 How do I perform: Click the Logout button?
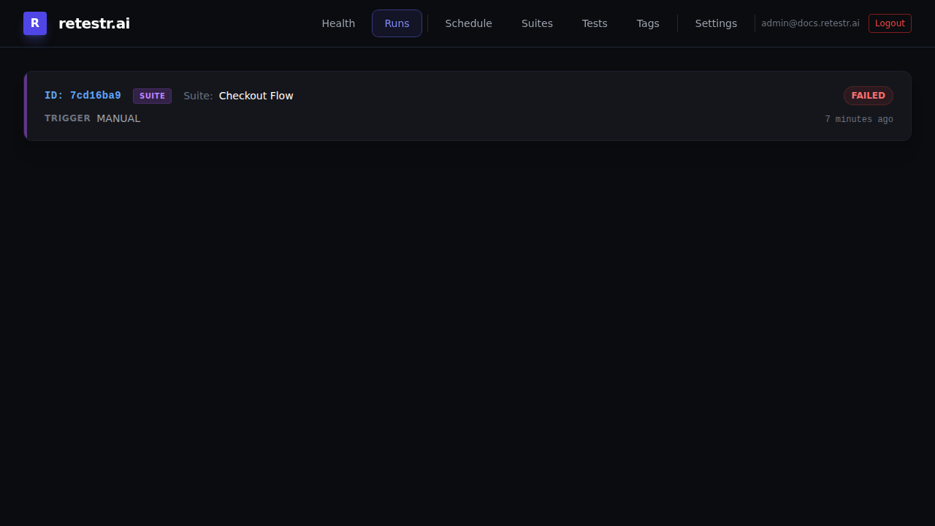tap(890, 23)
